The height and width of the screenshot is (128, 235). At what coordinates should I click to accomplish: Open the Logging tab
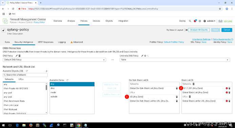coord(62,42)
